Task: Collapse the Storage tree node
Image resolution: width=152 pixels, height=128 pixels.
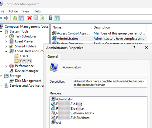Action: click(x=1, y=76)
